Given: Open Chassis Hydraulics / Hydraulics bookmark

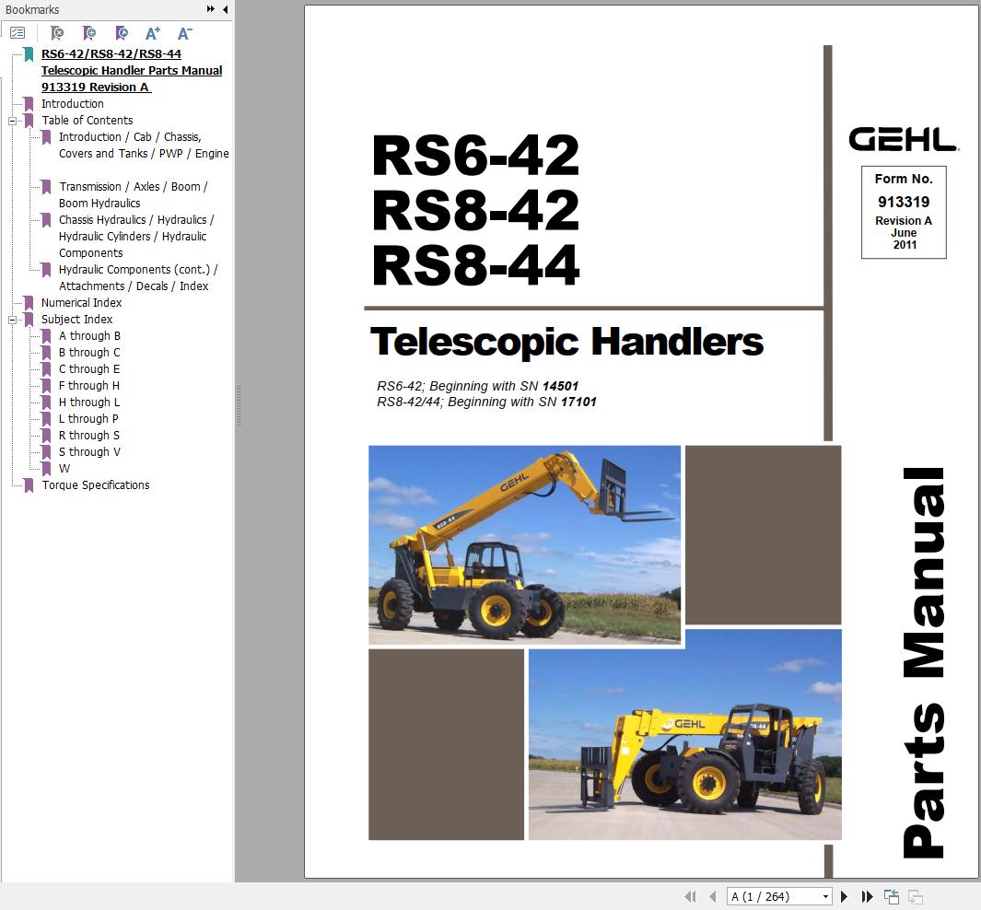Looking at the screenshot, I should tap(135, 237).
